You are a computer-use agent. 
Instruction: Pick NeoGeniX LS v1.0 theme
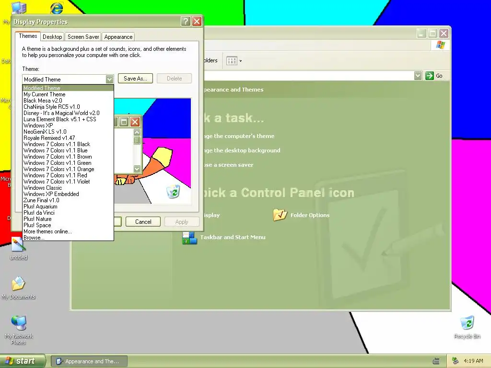(x=68, y=132)
